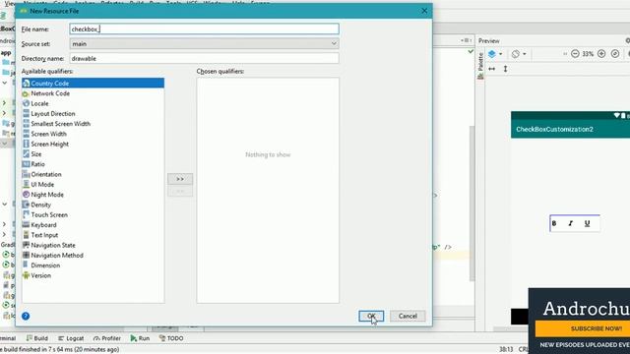Open the Build tool window tab

[37, 338]
